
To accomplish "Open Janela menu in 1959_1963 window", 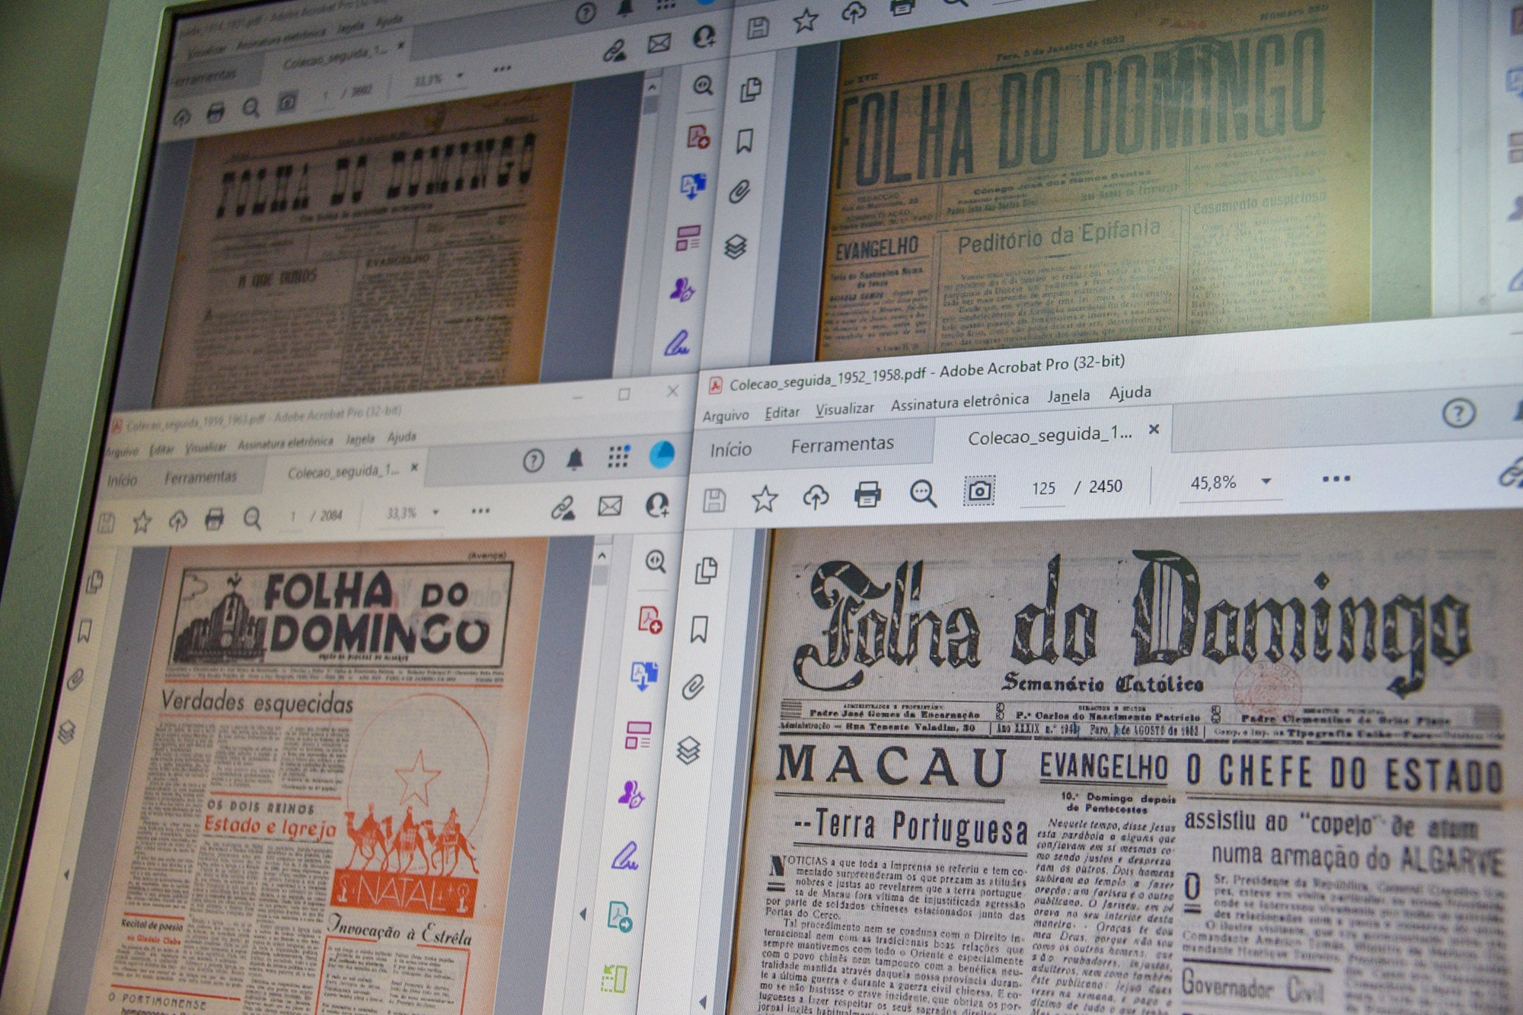I will point(359,439).
